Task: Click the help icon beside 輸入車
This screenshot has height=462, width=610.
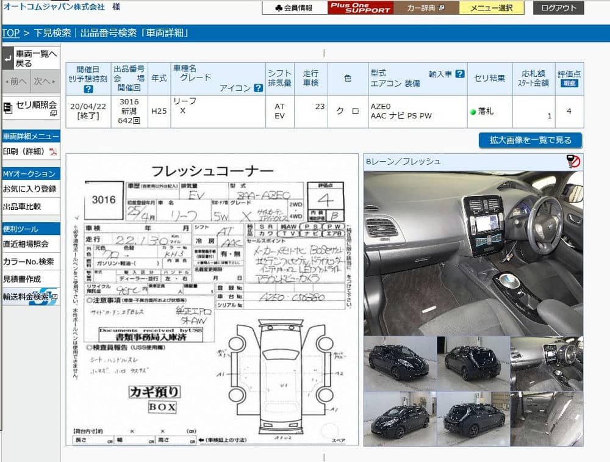Action: [460, 74]
